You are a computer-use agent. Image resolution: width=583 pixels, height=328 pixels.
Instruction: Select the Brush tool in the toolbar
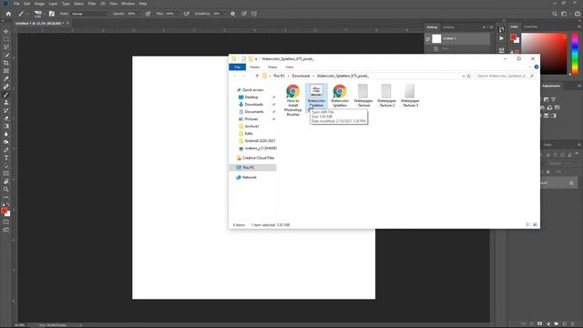click(x=6, y=95)
